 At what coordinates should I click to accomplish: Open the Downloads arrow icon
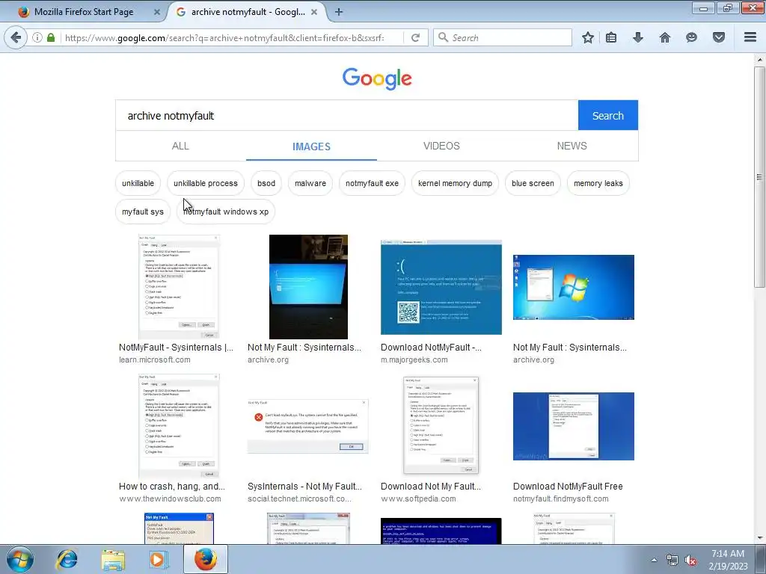pyautogui.click(x=638, y=37)
